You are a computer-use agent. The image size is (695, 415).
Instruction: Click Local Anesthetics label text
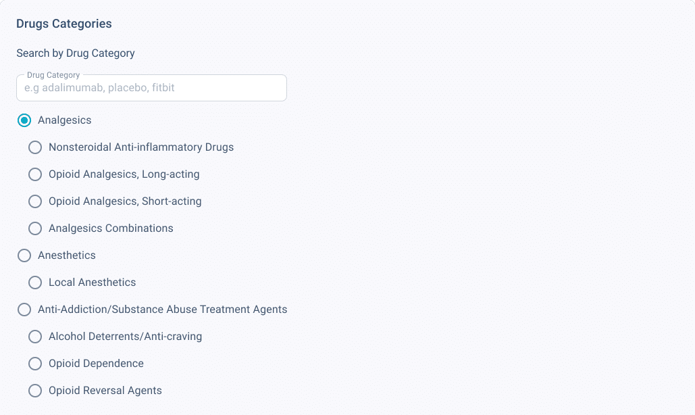pyautogui.click(x=92, y=283)
